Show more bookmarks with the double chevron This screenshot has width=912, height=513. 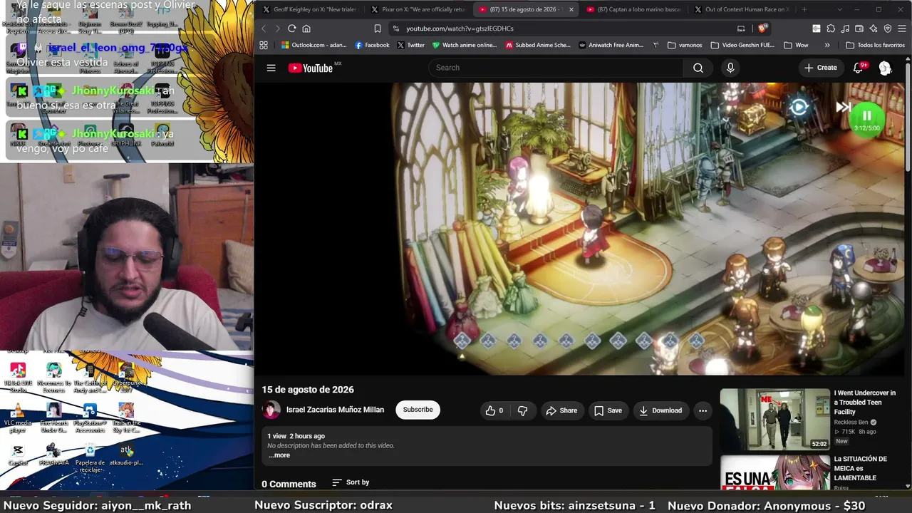point(826,45)
